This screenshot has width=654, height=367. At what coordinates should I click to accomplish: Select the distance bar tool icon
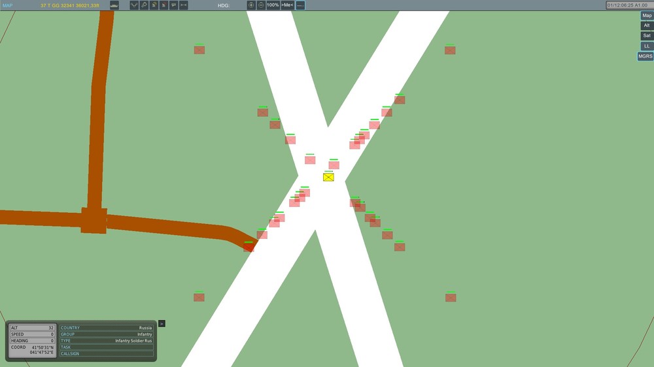coord(184,5)
